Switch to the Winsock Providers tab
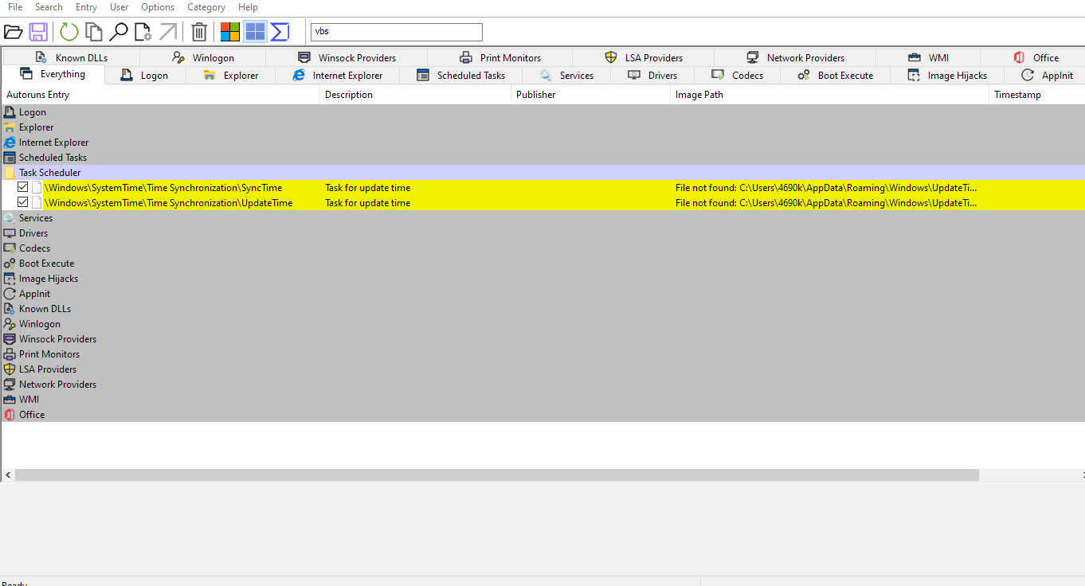 pos(347,57)
